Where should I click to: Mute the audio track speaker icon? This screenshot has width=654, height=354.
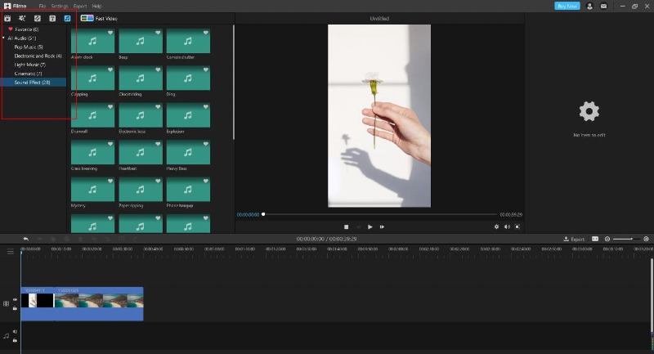[15, 332]
